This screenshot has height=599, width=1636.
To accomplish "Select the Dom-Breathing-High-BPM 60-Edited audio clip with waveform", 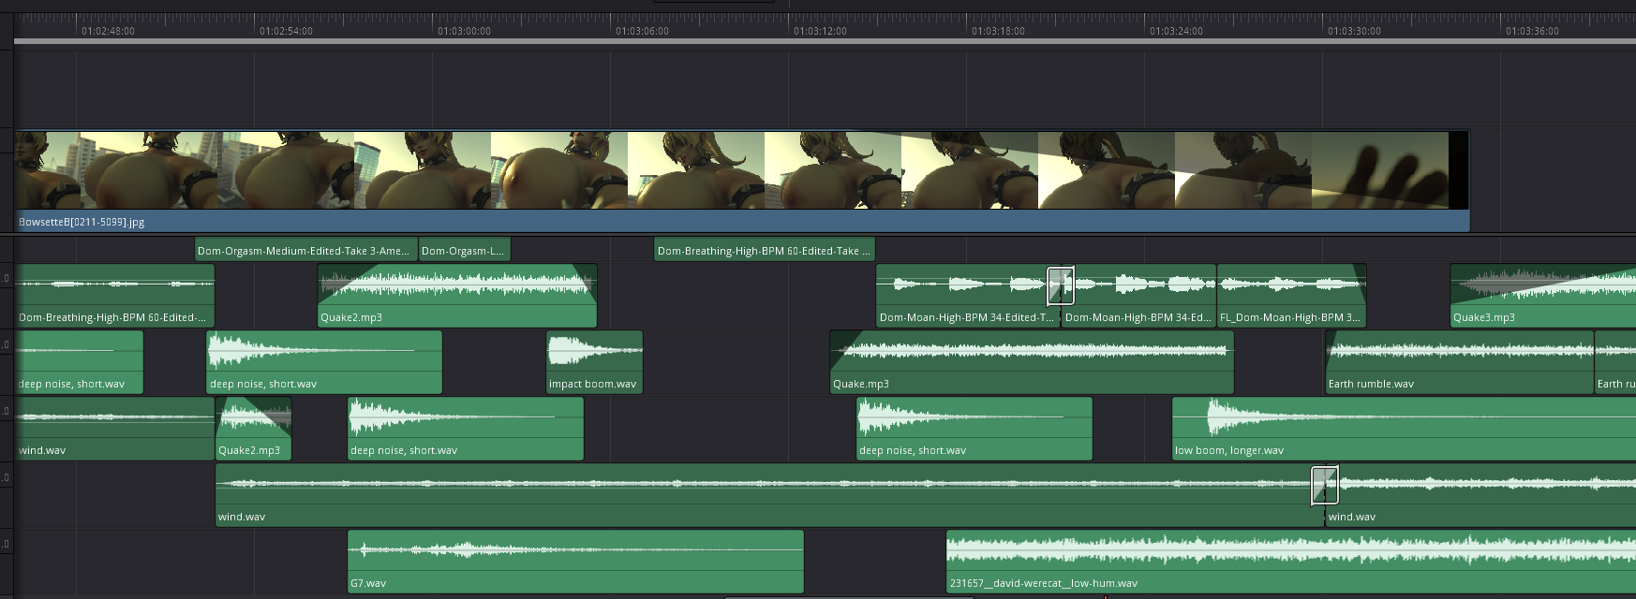I will 114,295.
